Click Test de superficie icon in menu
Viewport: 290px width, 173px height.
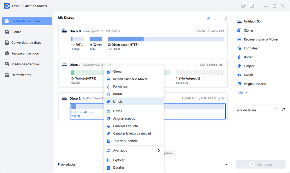108,141
